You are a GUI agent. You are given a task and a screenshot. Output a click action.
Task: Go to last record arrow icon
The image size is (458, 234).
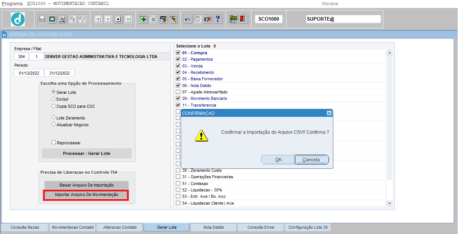(128, 19)
